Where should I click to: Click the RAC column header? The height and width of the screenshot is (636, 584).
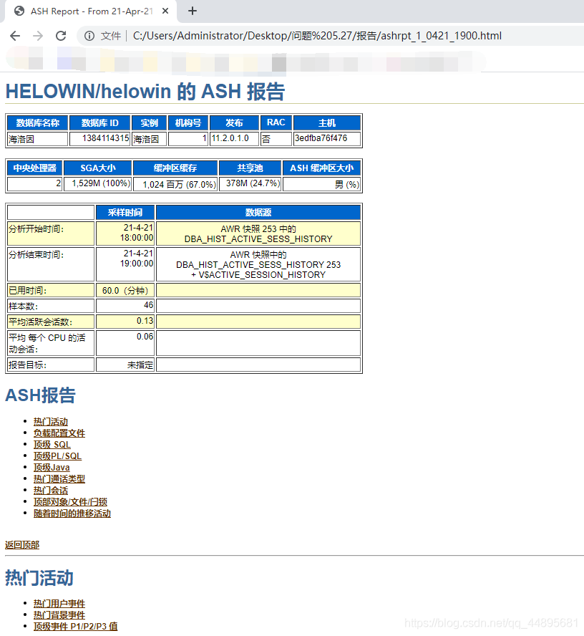pyautogui.click(x=276, y=123)
